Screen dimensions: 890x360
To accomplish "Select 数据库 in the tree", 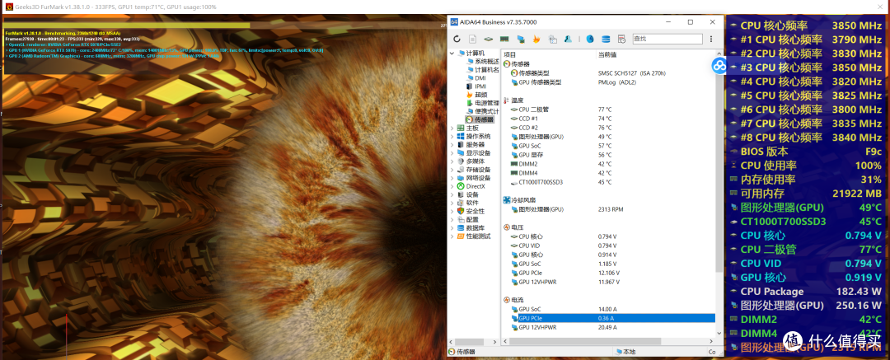I will tap(471, 227).
